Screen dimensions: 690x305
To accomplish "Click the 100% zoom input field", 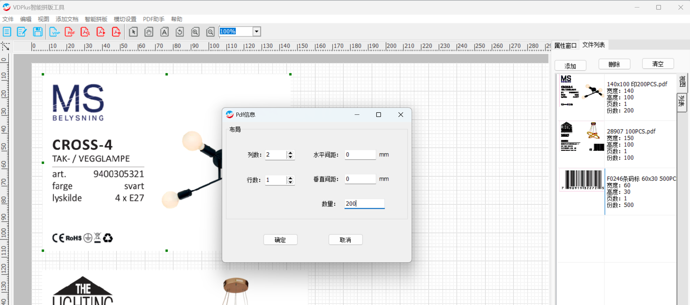I will pyautogui.click(x=236, y=31).
